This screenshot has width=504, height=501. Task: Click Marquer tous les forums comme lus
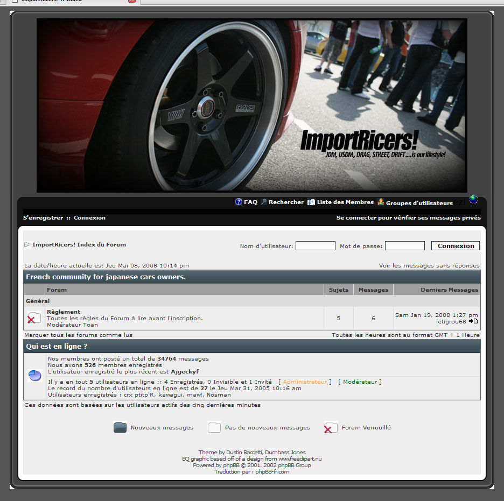click(78, 335)
